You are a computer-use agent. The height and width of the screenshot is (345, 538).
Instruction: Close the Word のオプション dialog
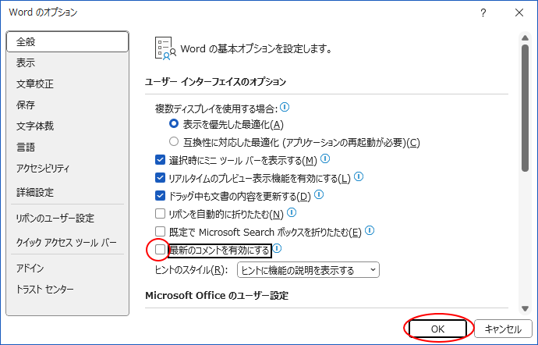tap(519, 12)
